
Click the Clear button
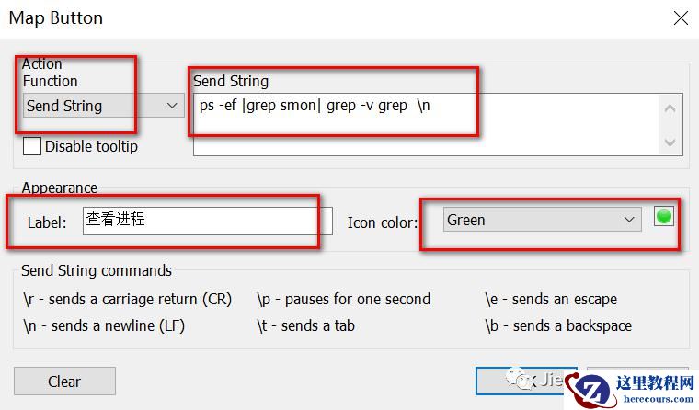pos(64,382)
